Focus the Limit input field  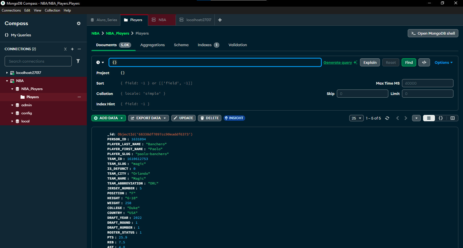coord(428,94)
